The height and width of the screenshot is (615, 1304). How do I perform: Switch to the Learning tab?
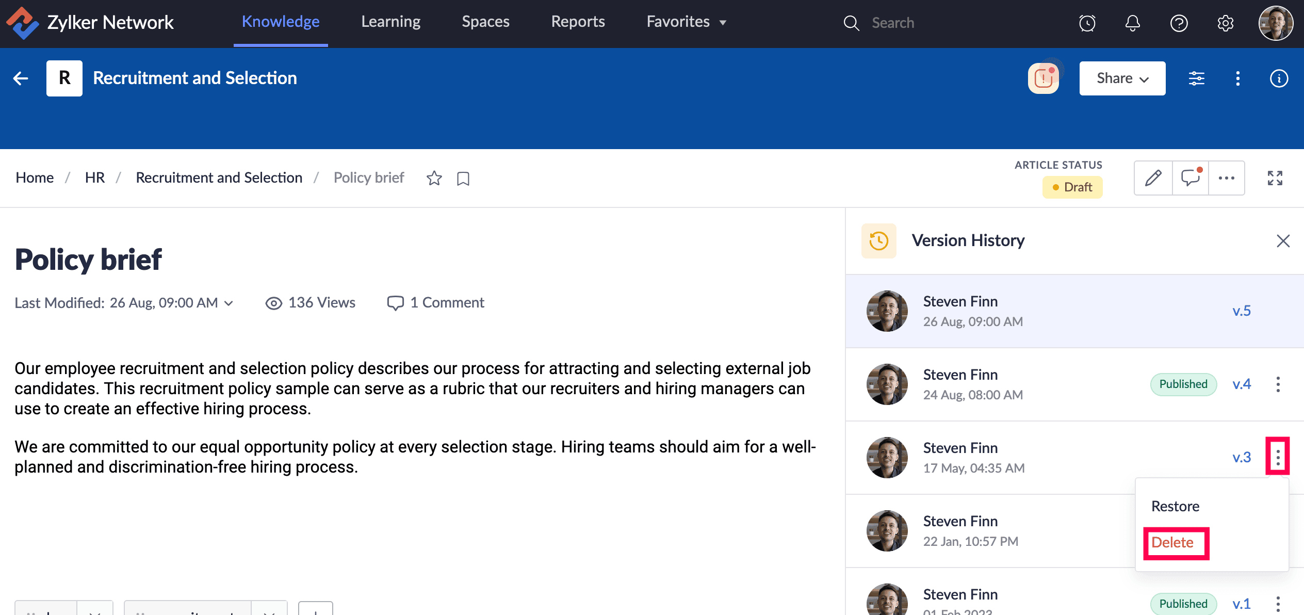[x=390, y=22]
